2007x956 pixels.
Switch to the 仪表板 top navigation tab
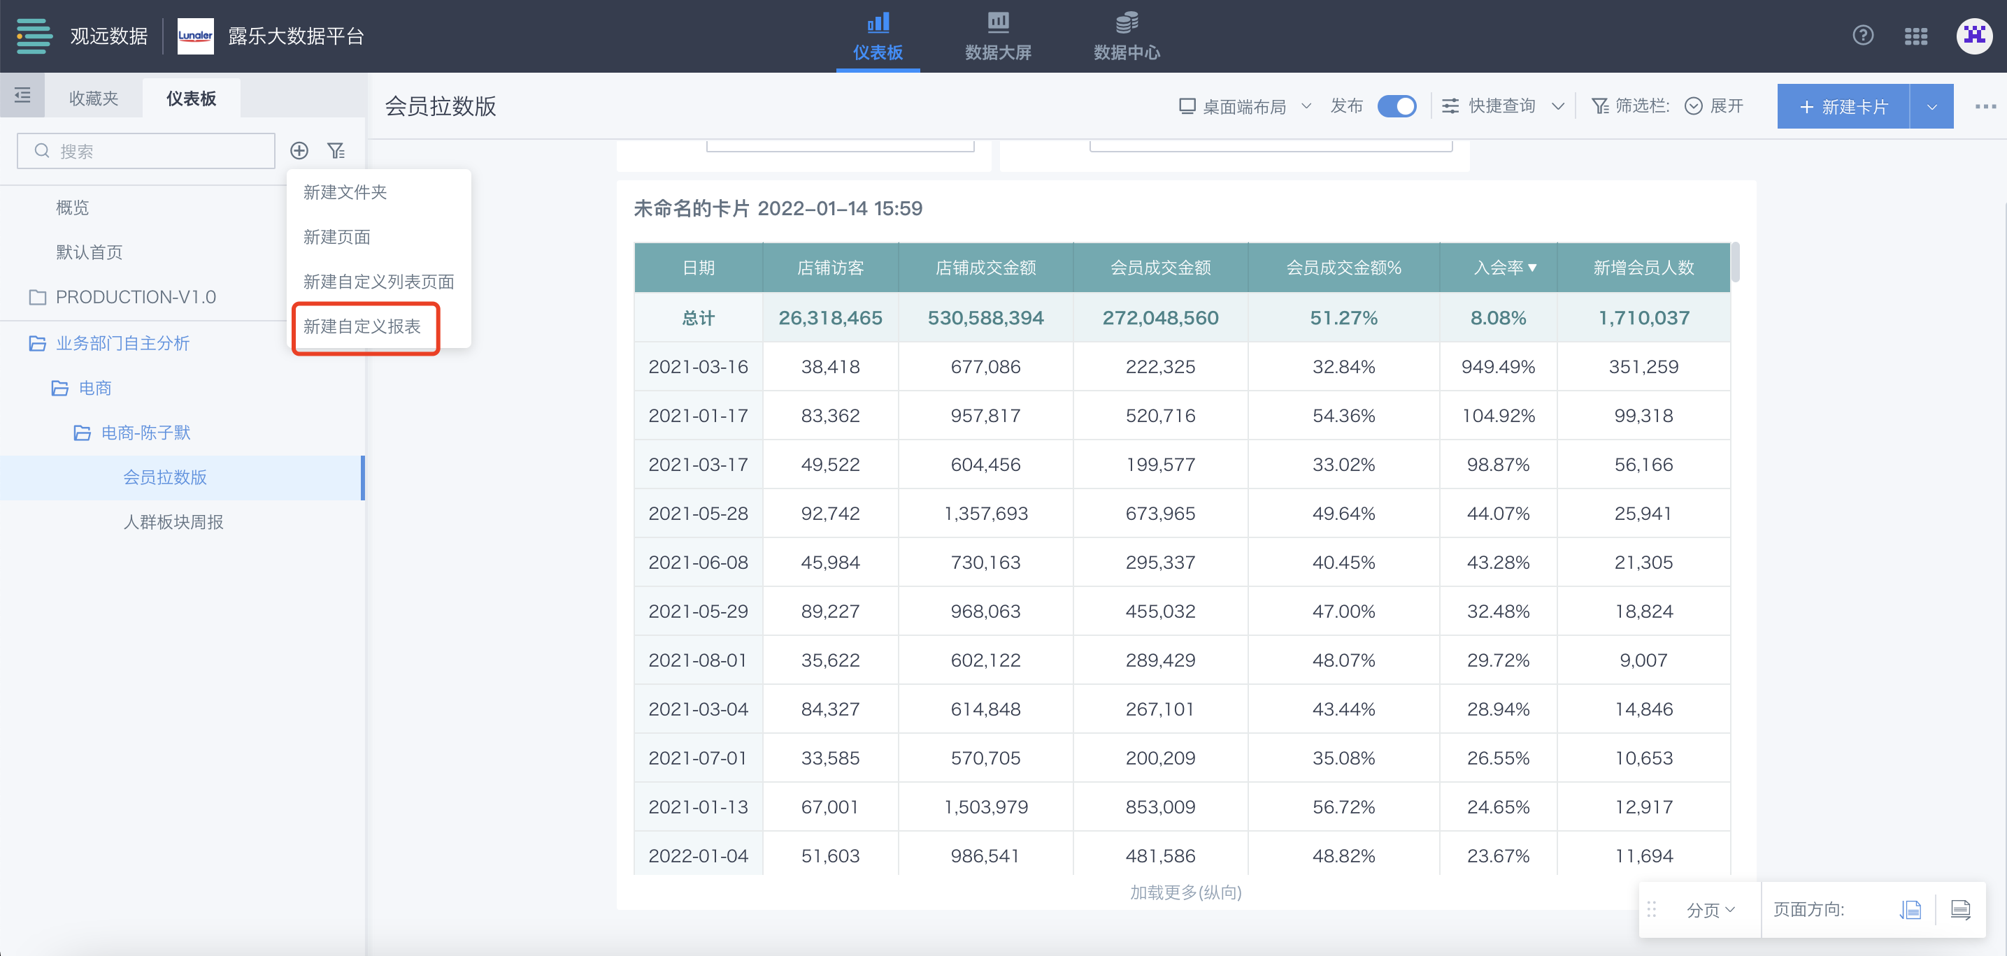tap(878, 36)
